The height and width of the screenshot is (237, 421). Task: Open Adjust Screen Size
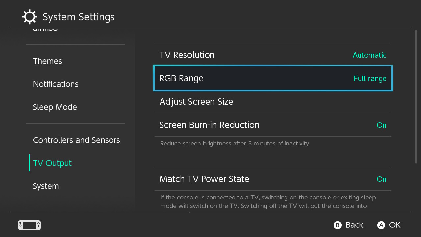196,102
